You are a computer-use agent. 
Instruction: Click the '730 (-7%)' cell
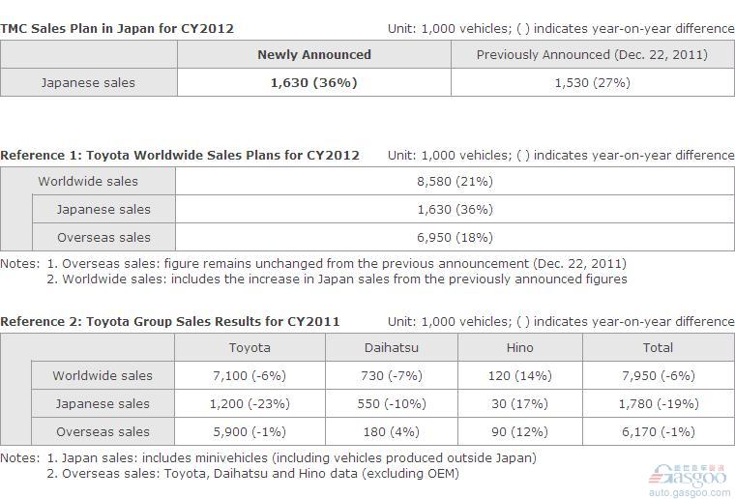coord(392,376)
